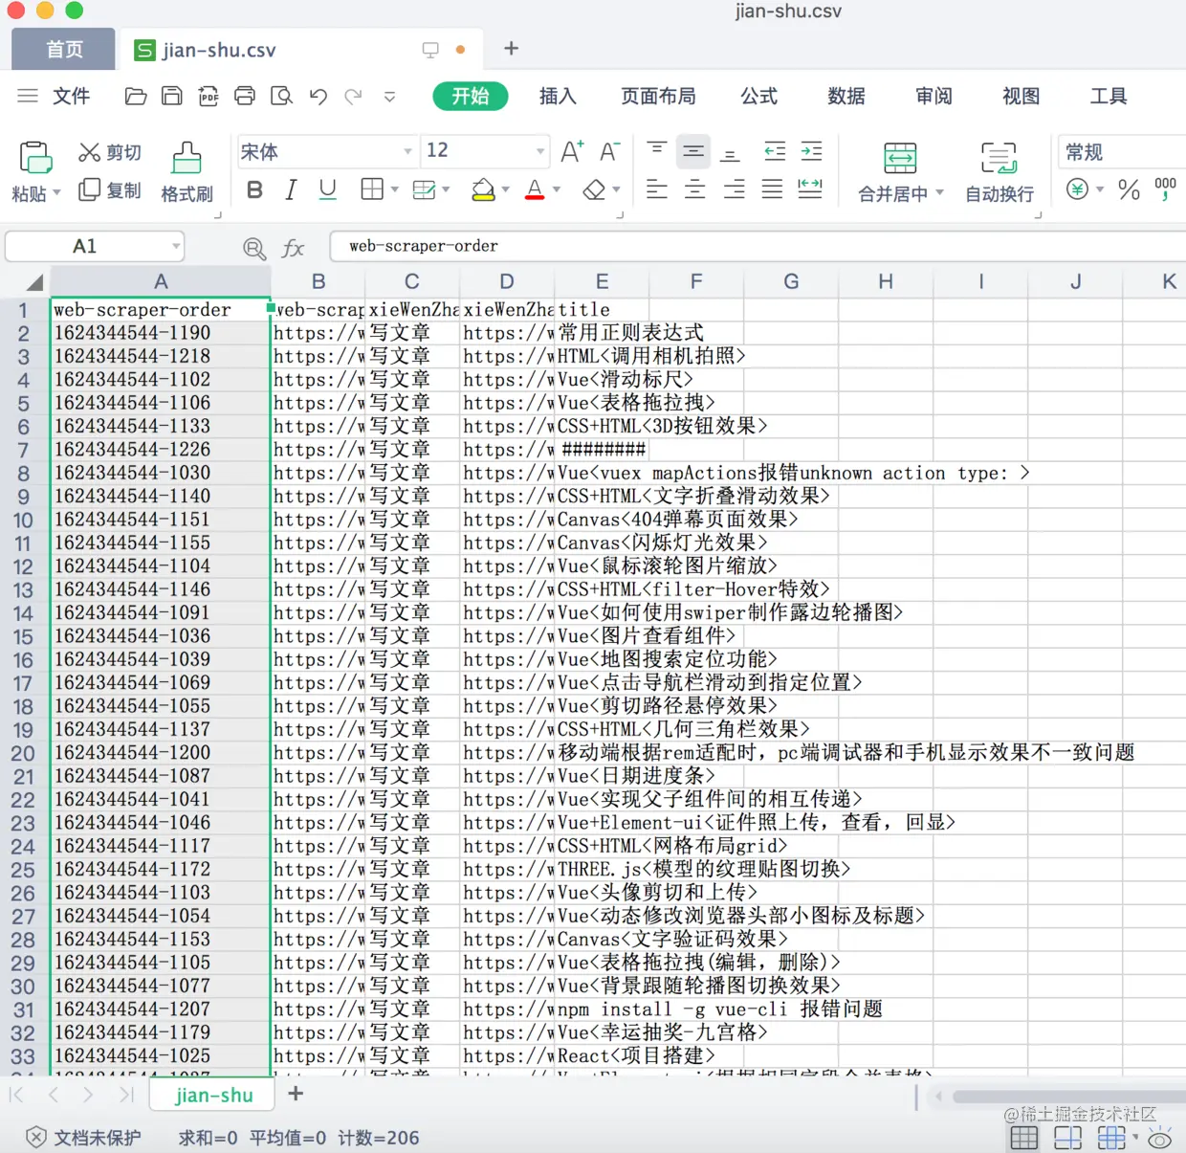Expand the Paste 粘贴 options arrow

coord(56,192)
